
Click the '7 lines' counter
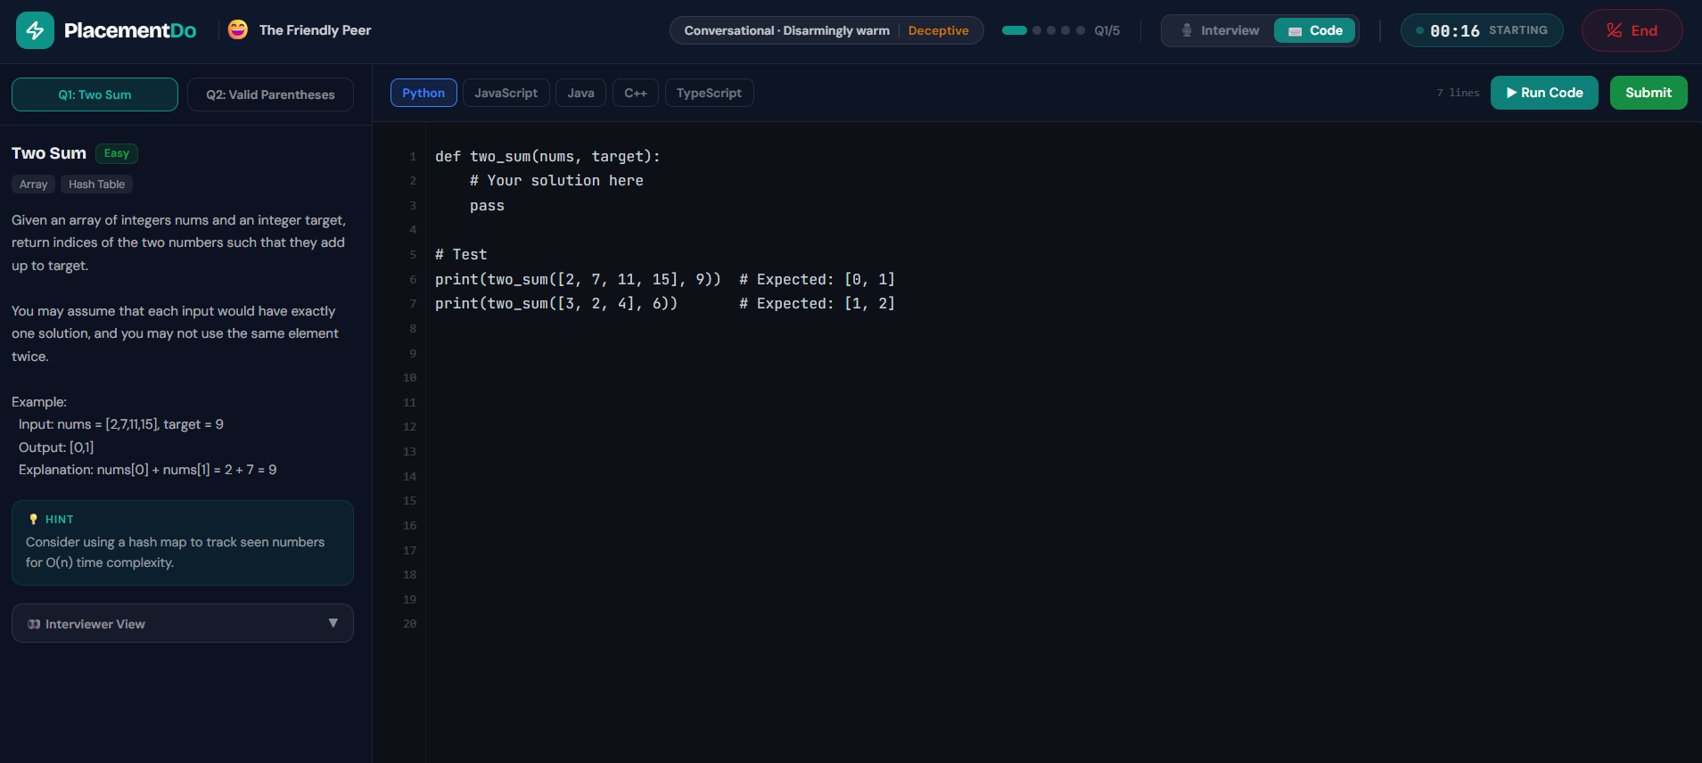1458,93
